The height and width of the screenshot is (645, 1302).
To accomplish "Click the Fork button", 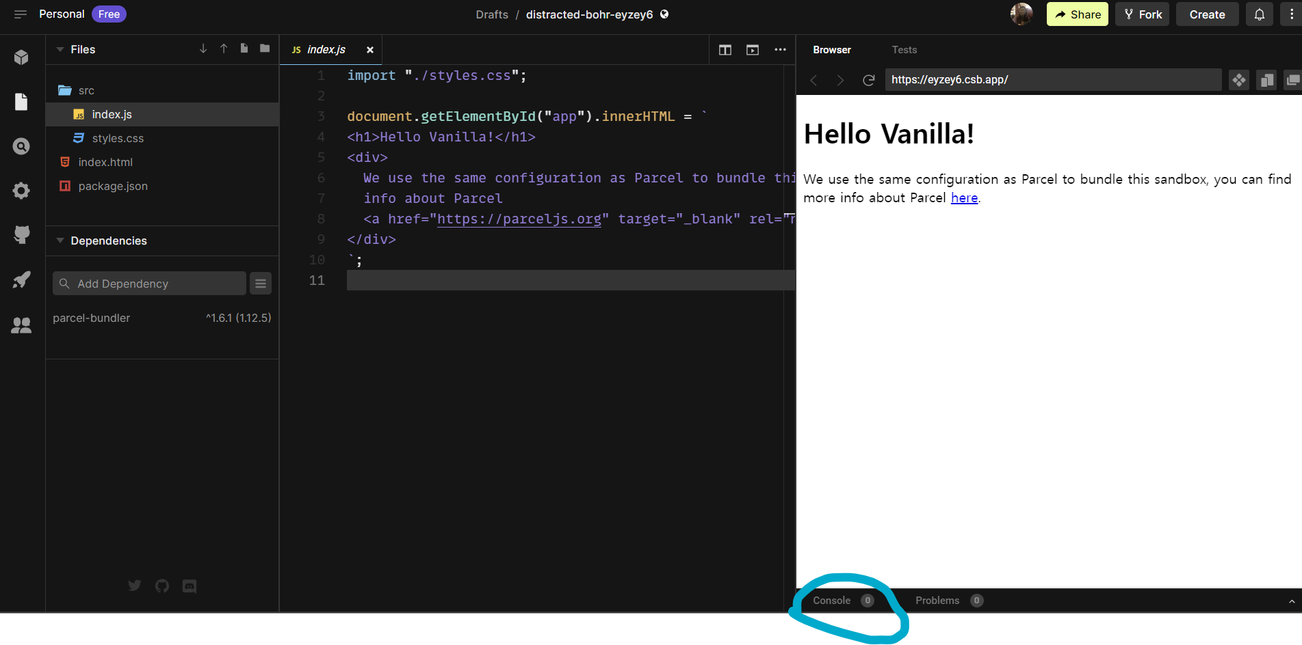I will pos(1142,14).
